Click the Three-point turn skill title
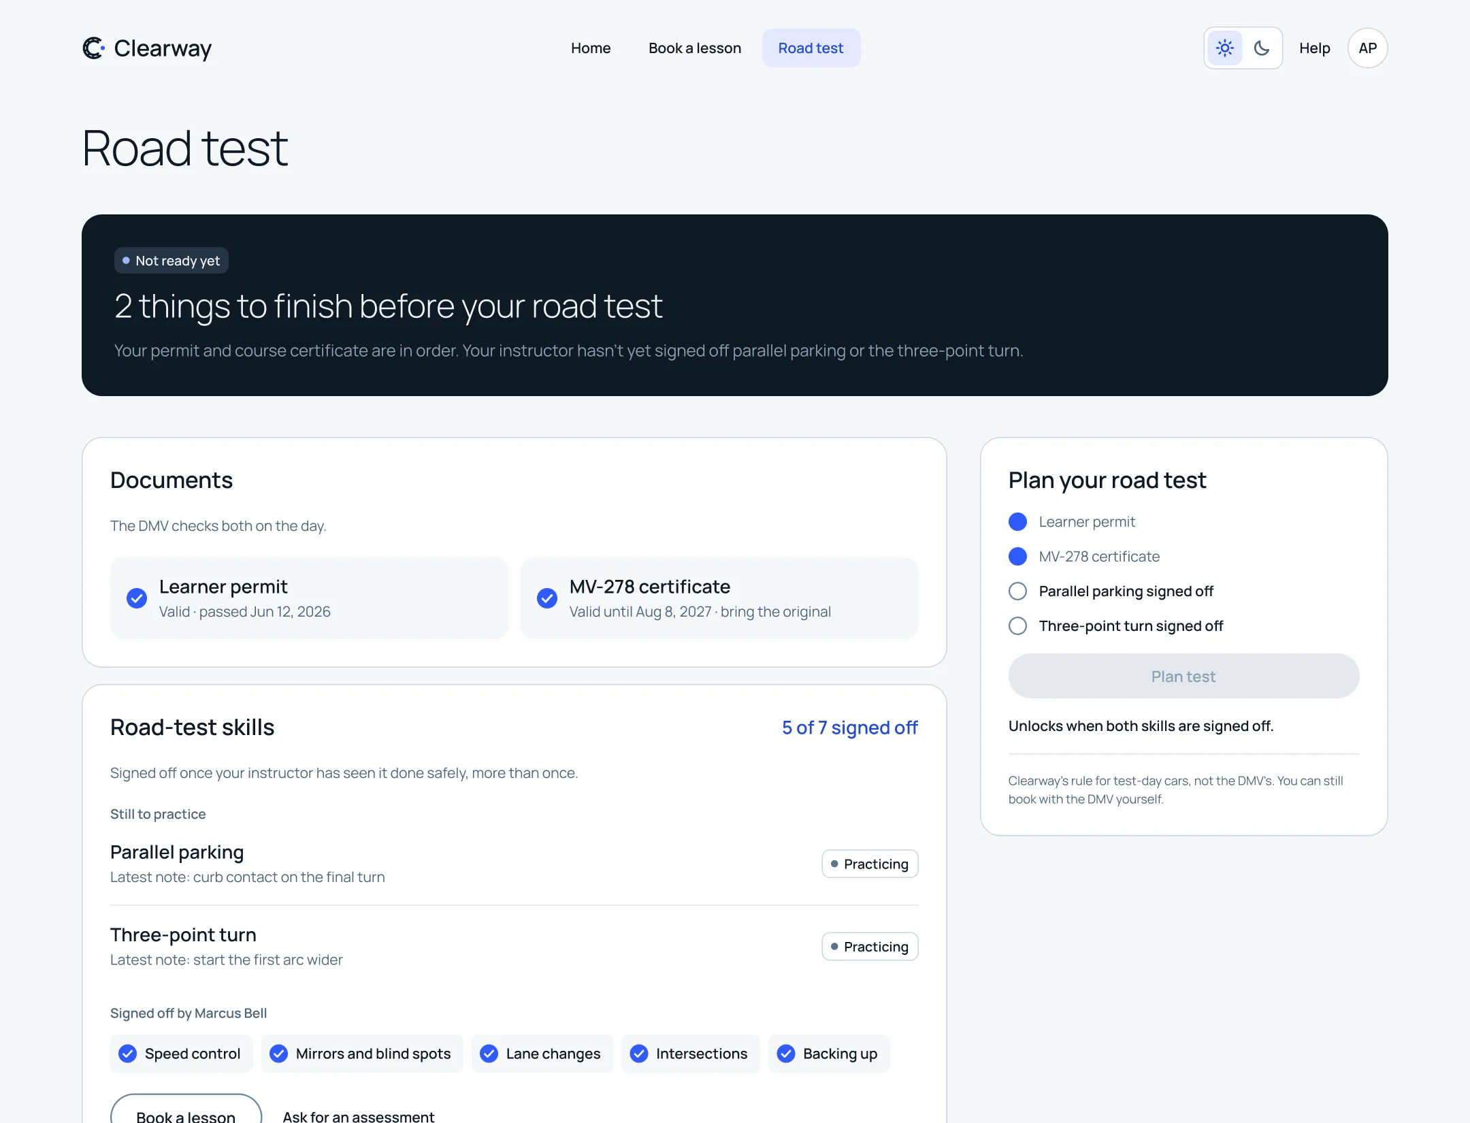 [x=183, y=935]
